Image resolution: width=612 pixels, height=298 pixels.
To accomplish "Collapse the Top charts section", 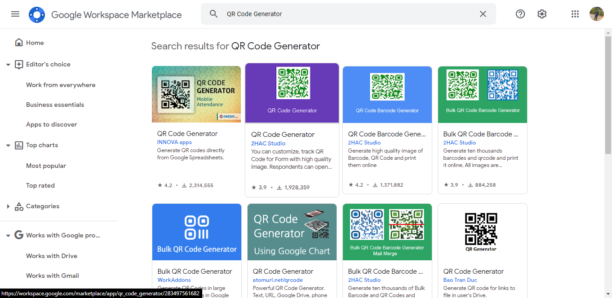I will pos(8,145).
